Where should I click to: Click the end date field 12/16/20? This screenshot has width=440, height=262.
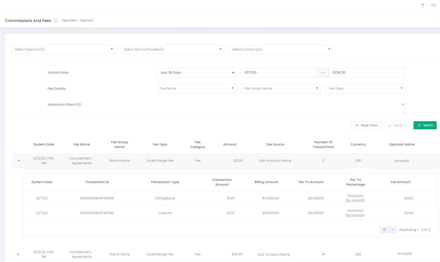366,72
